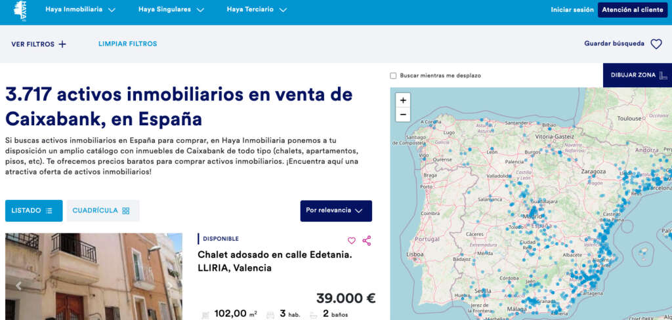Click the 102,00 m² area value
Screen dimensions: 672x320
pyautogui.click(x=236, y=314)
